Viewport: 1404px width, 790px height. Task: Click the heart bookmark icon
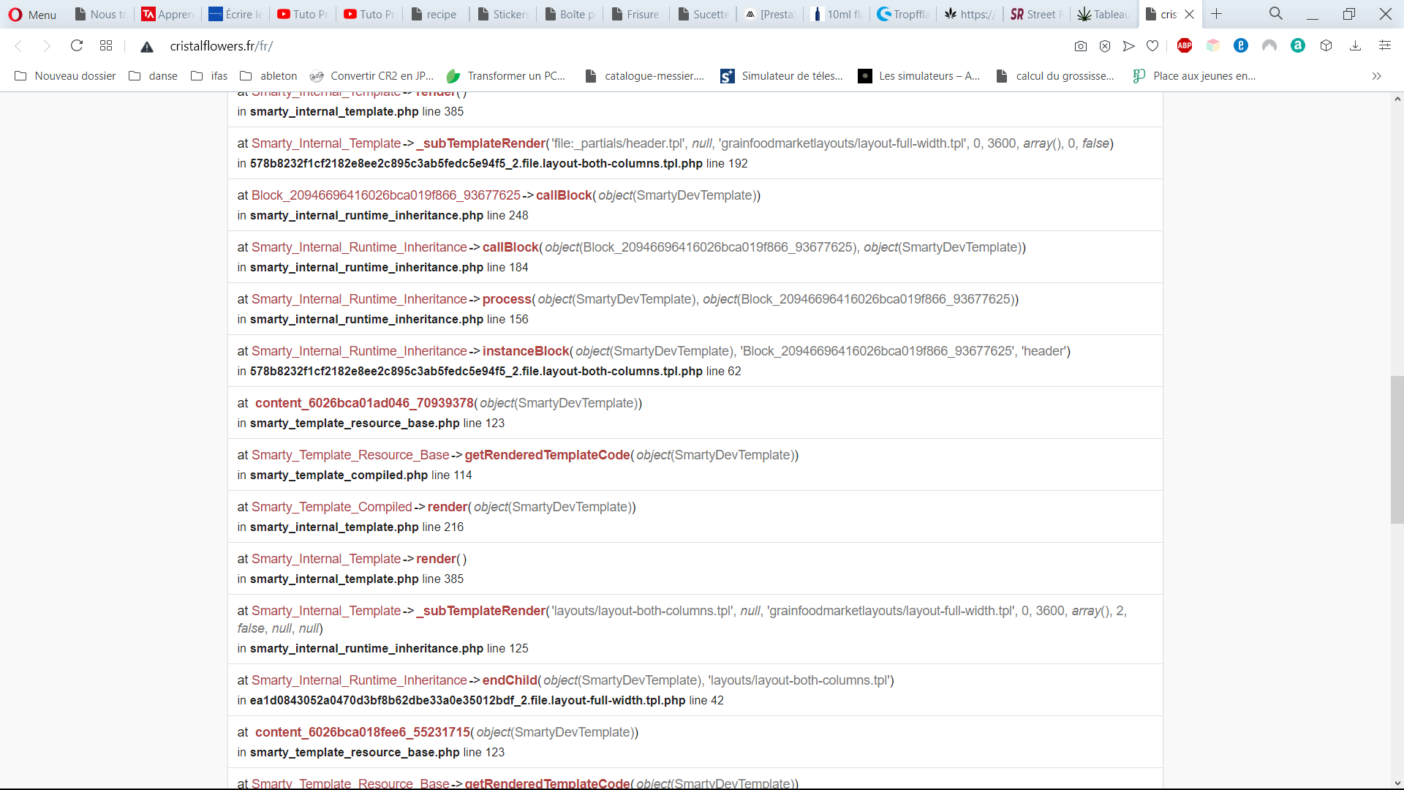pos(1152,46)
